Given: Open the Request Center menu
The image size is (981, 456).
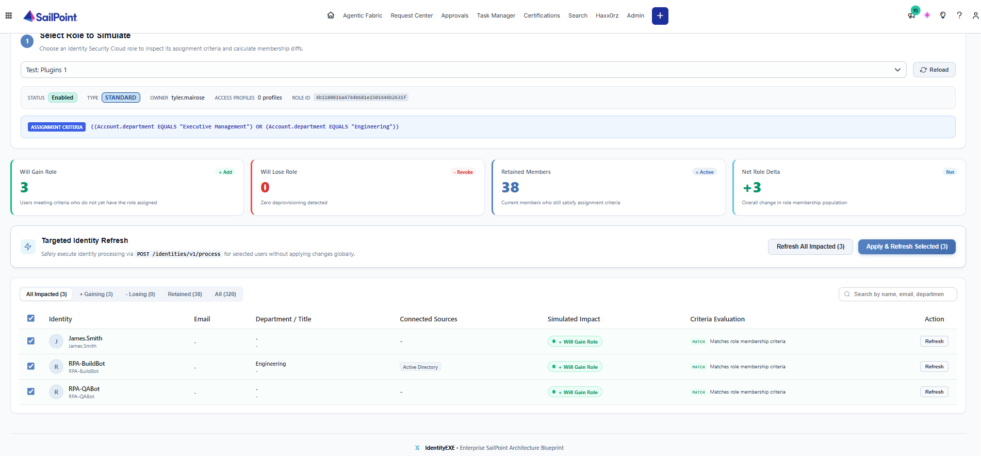Looking at the screenshot, I should (x=412, y=15).
